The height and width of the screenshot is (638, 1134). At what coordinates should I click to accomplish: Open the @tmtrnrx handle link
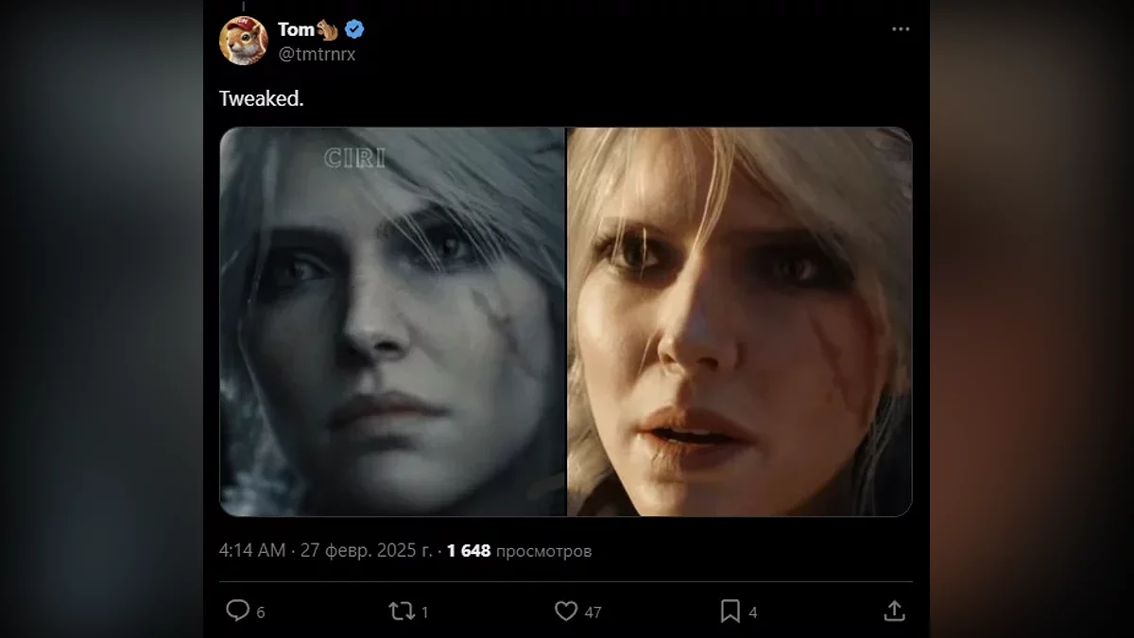(x=317, y=54)
